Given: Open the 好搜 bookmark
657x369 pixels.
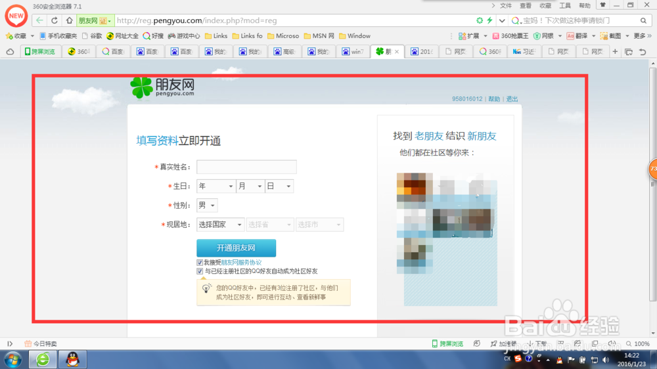Looking at the screenshot, I should 153,36.
